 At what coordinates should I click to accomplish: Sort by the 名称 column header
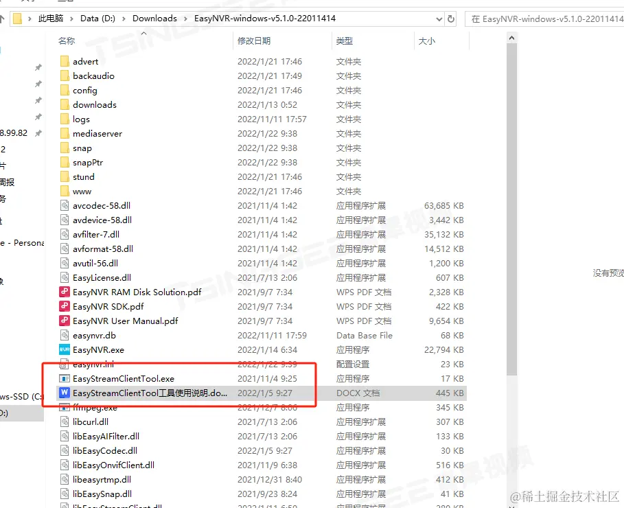(x=67, y=41)
